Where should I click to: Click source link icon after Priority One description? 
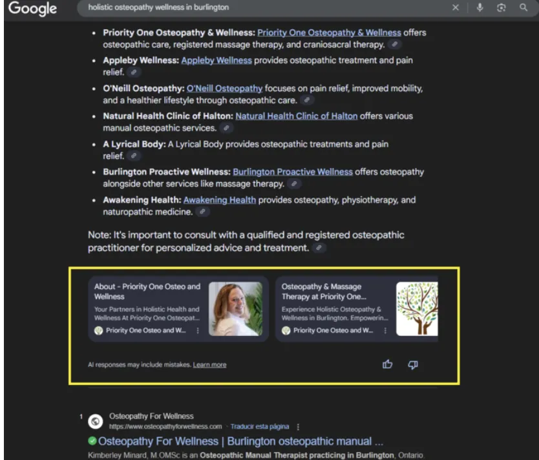point(395,45)
